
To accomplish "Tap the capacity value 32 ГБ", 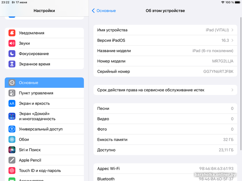I will 228,140.
